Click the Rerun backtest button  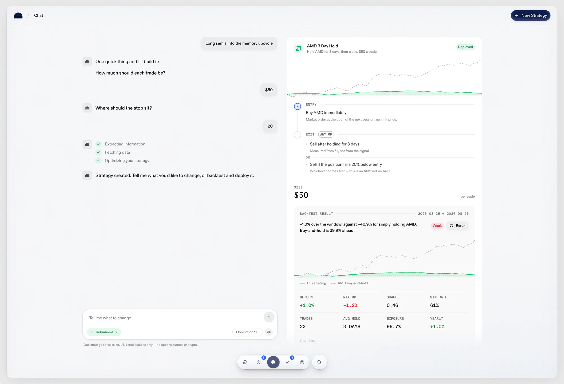point(457,226)
